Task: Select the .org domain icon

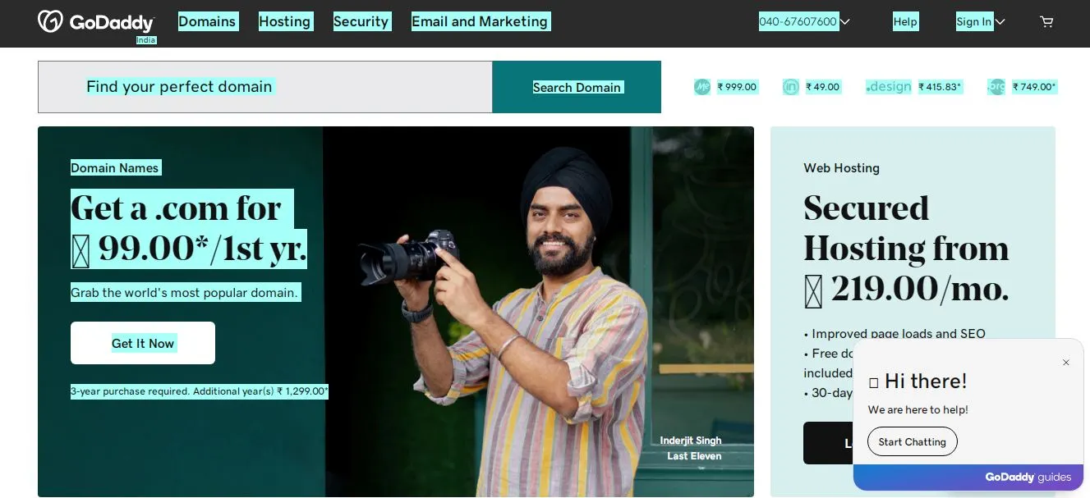Action: [x=996, y=87]
